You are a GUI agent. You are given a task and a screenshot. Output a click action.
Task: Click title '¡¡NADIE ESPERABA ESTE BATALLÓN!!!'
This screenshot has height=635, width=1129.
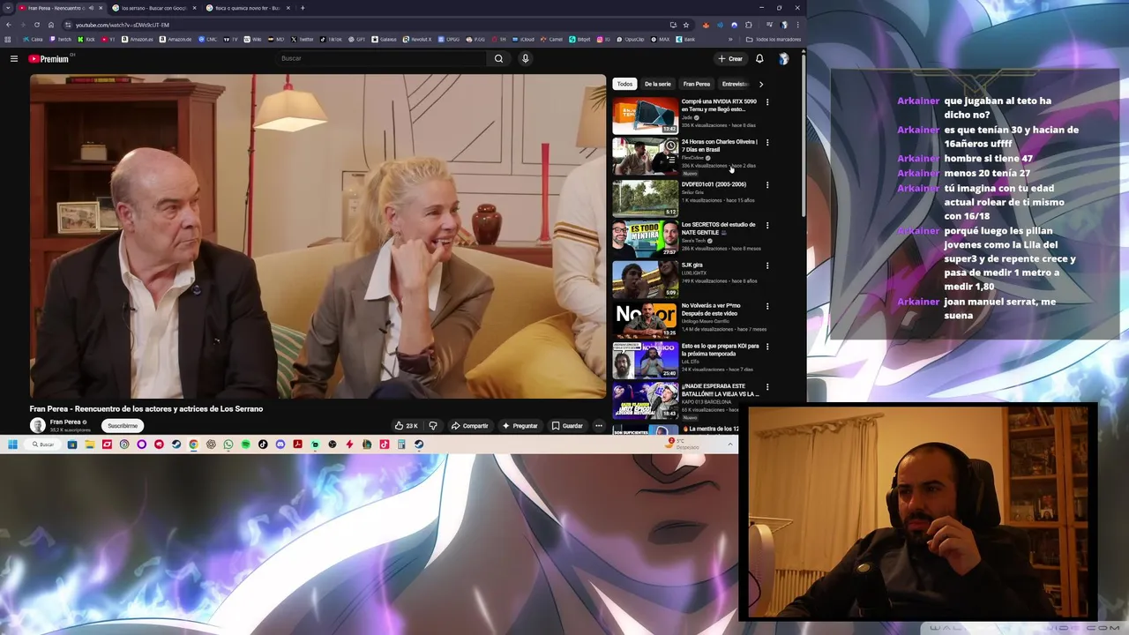pyautogui.click(x=720, y=390)
